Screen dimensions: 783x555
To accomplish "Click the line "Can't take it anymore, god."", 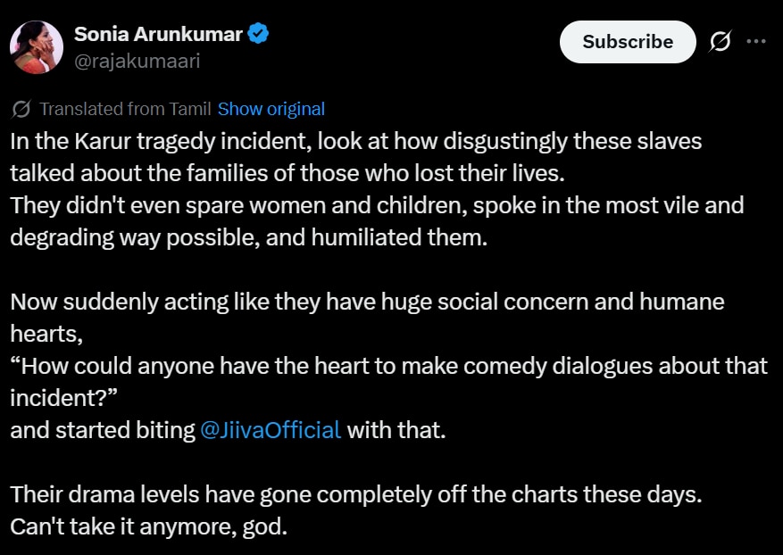I will 149,526.
